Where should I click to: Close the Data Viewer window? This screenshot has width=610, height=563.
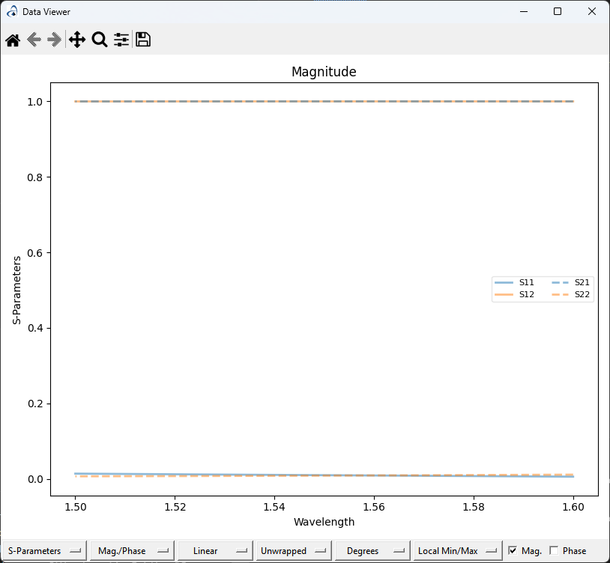point(592,12)
